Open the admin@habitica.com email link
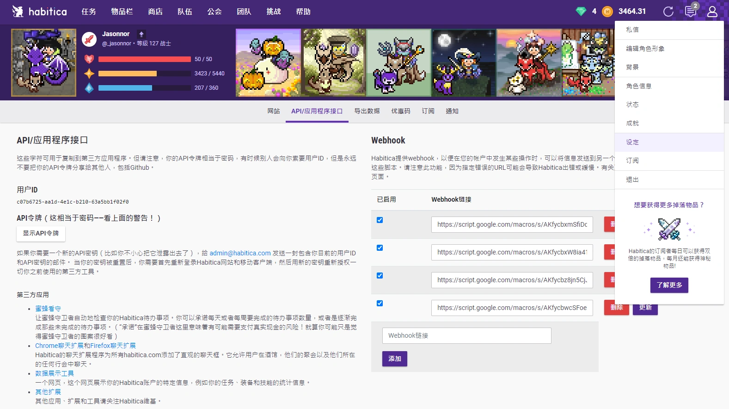The height and width of the screenshot is (409, 729). click(240, 253)
